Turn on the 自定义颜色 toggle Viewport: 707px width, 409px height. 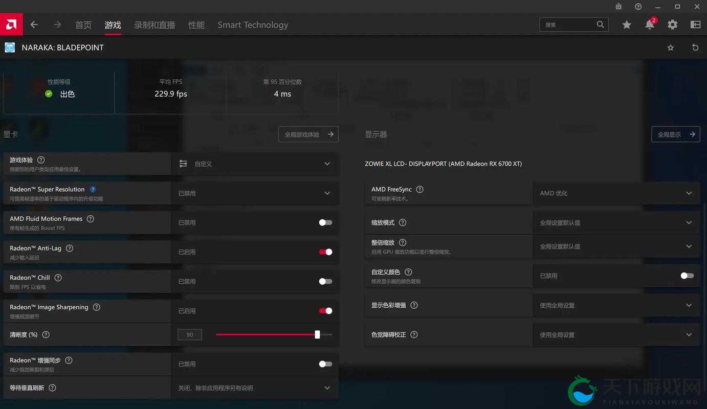point(687,276)
